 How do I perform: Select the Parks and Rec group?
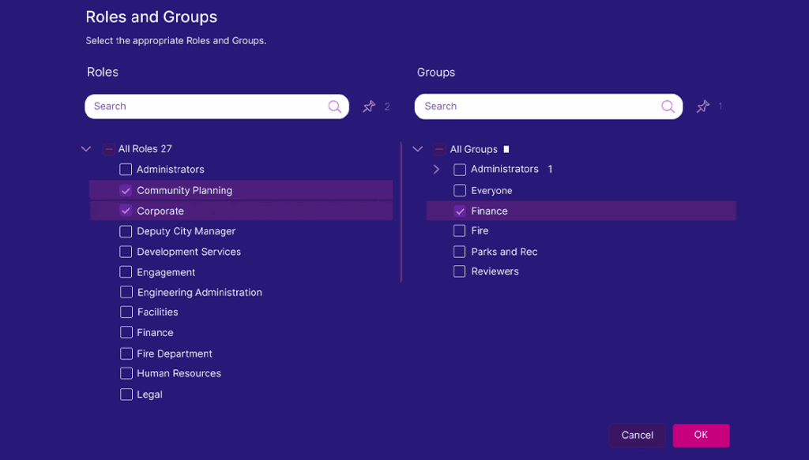(459, 251)
